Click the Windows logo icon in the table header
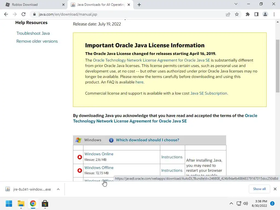The width and height of the screenshot is (280, 210). click(78, 140)
